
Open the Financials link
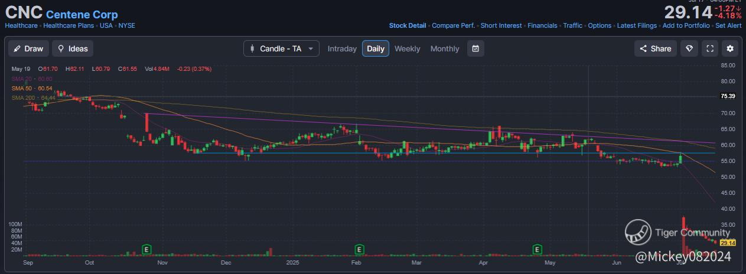point(542,25)
